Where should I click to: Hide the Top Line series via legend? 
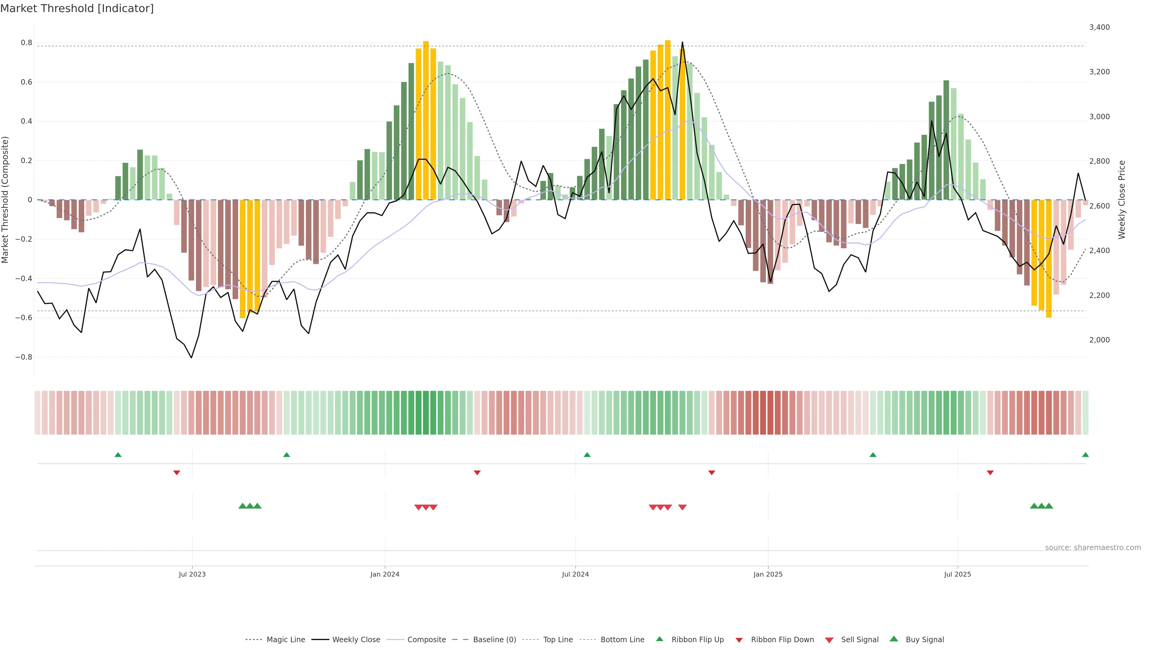pos(558,640)
